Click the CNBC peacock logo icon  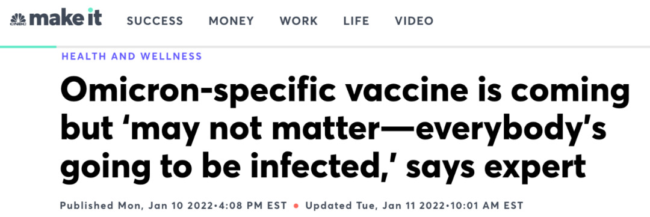[18, 20]
